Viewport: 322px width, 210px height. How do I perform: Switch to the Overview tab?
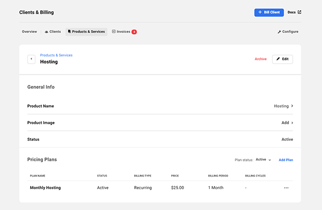(30, 32)
